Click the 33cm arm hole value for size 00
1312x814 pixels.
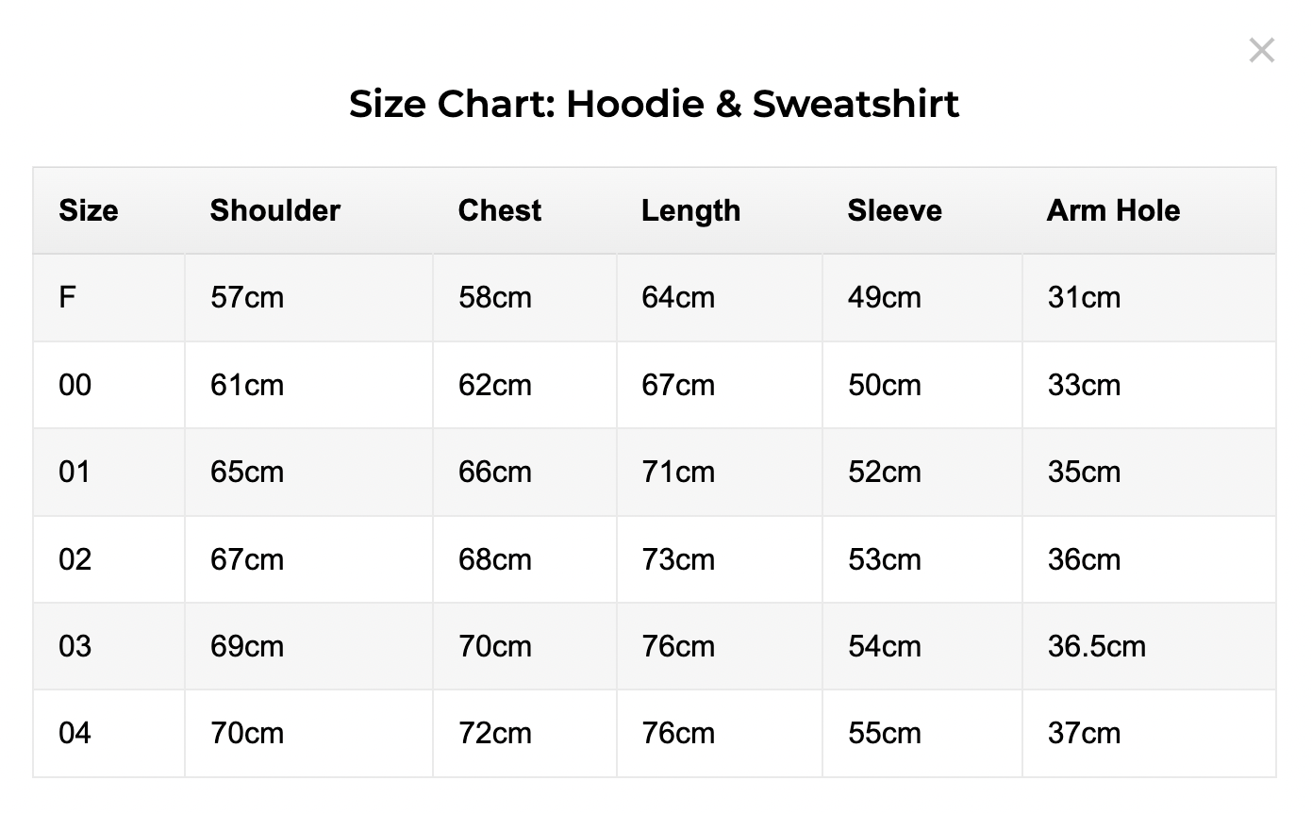[x=1084, y=385]
